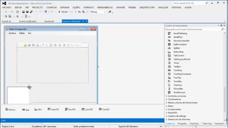Click the Step Over debug icon

point(83,12)
